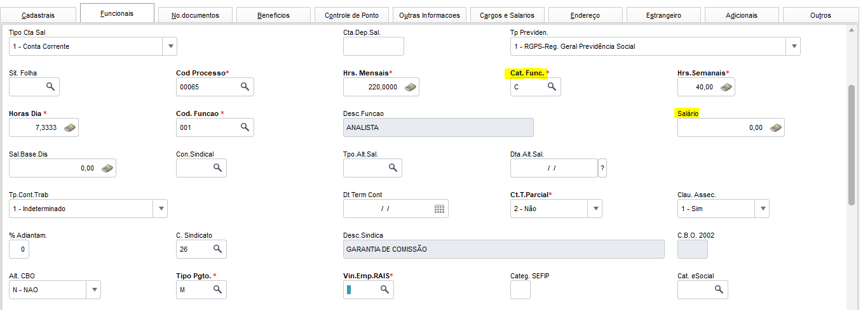
Task: Expand Tp Previden. dropdown
Action: pyautogui.click(x=792, y=46)
